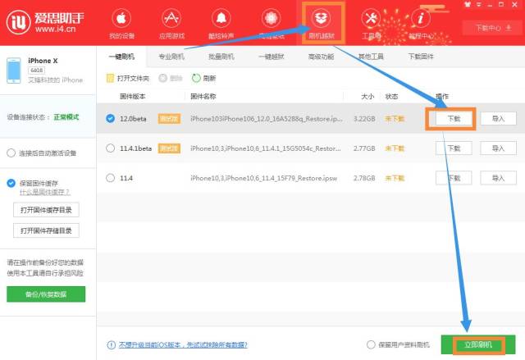Open 高清壁纸 wallpapers flower icon
This screenshot has height=360, width=525.
click(x=272, y=18)
